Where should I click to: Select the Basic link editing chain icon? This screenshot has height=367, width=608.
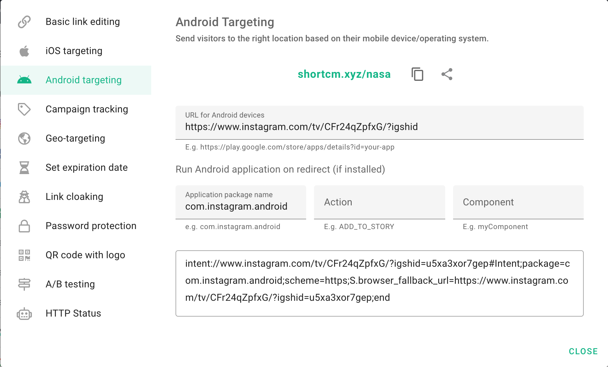24,22
